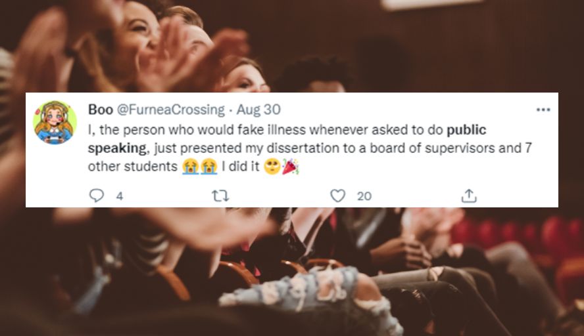Viewport: 584px width, 336px height.
Task: Click the teary smiling face emoji
Action: click(272, 167)
